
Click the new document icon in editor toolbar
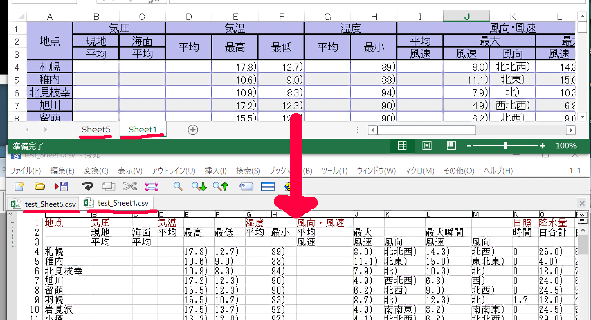pyautogui.click(x=19, y=186)
